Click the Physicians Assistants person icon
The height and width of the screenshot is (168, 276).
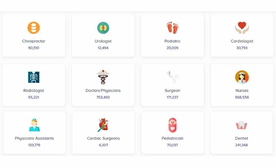click(34, 125)
